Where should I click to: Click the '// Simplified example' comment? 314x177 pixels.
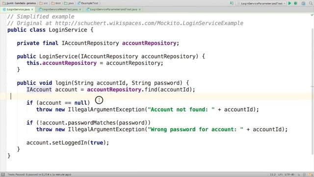[x=41, y=17]
